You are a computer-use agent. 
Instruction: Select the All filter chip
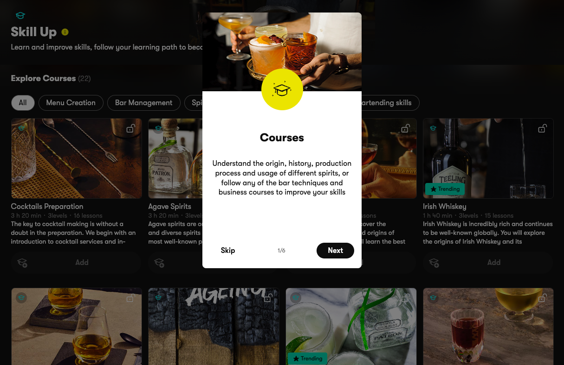click(x=23, y=103)
